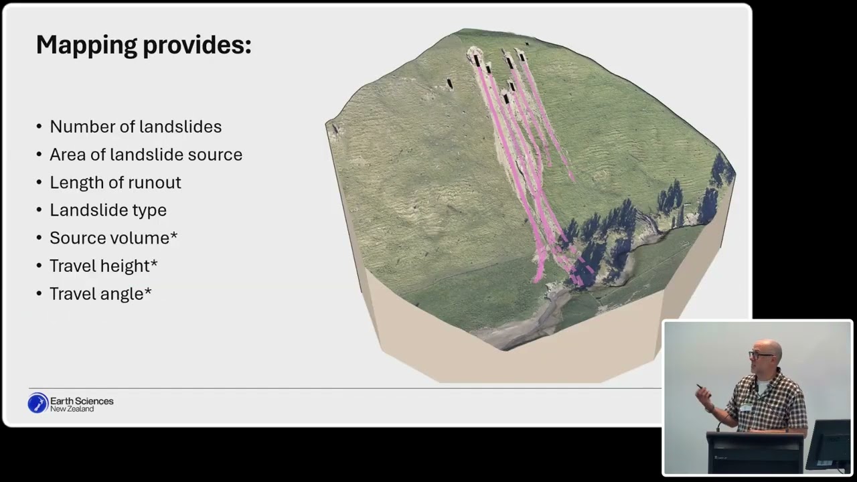Viewport: 857px width, 482px height.
Task: Click the Earth Sciences New Zealand globe logo
Action: (38, 403)
